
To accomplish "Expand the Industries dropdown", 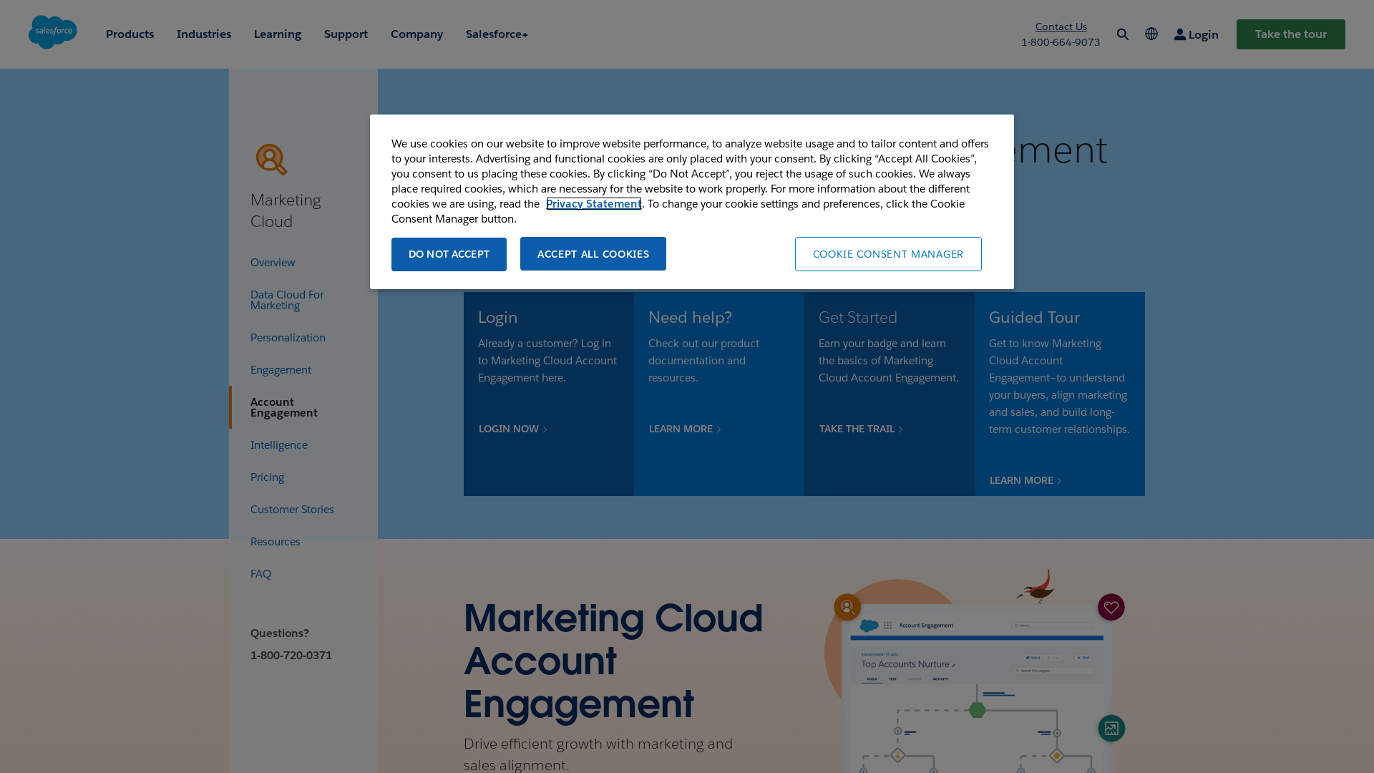I will (x=203, y=34).
